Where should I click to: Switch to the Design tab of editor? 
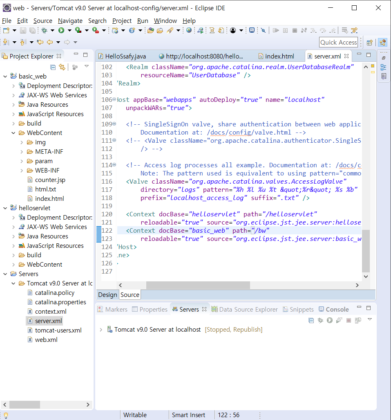pos(107,295)
